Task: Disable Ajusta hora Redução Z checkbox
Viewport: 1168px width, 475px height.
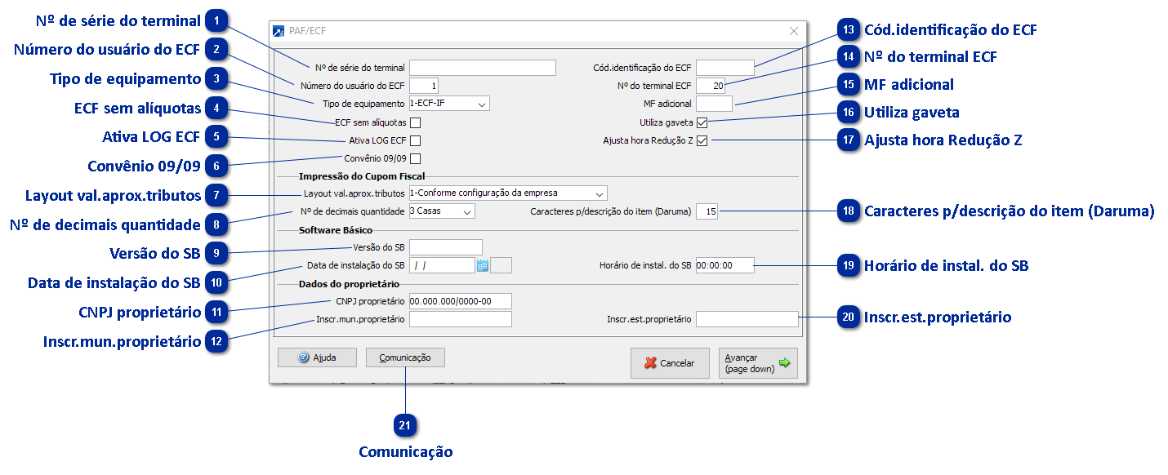Action: (702, 140)
